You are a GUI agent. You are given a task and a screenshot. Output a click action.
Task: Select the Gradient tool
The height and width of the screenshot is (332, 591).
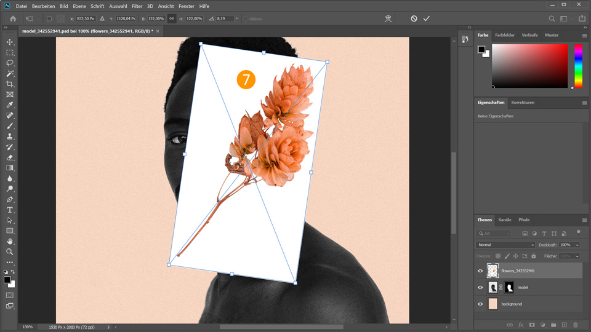[x=10, y=168]
